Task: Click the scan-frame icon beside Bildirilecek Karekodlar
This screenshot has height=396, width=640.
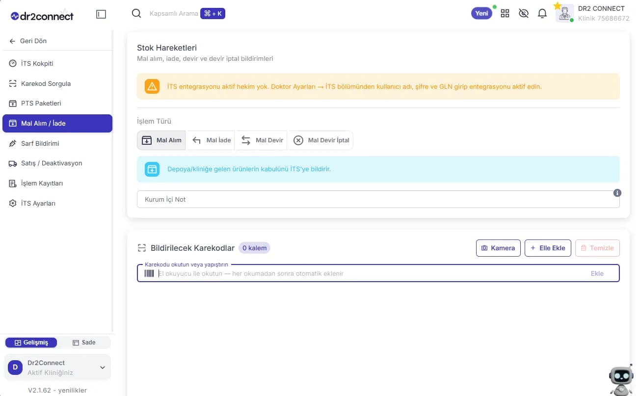Action: (142, 248)
